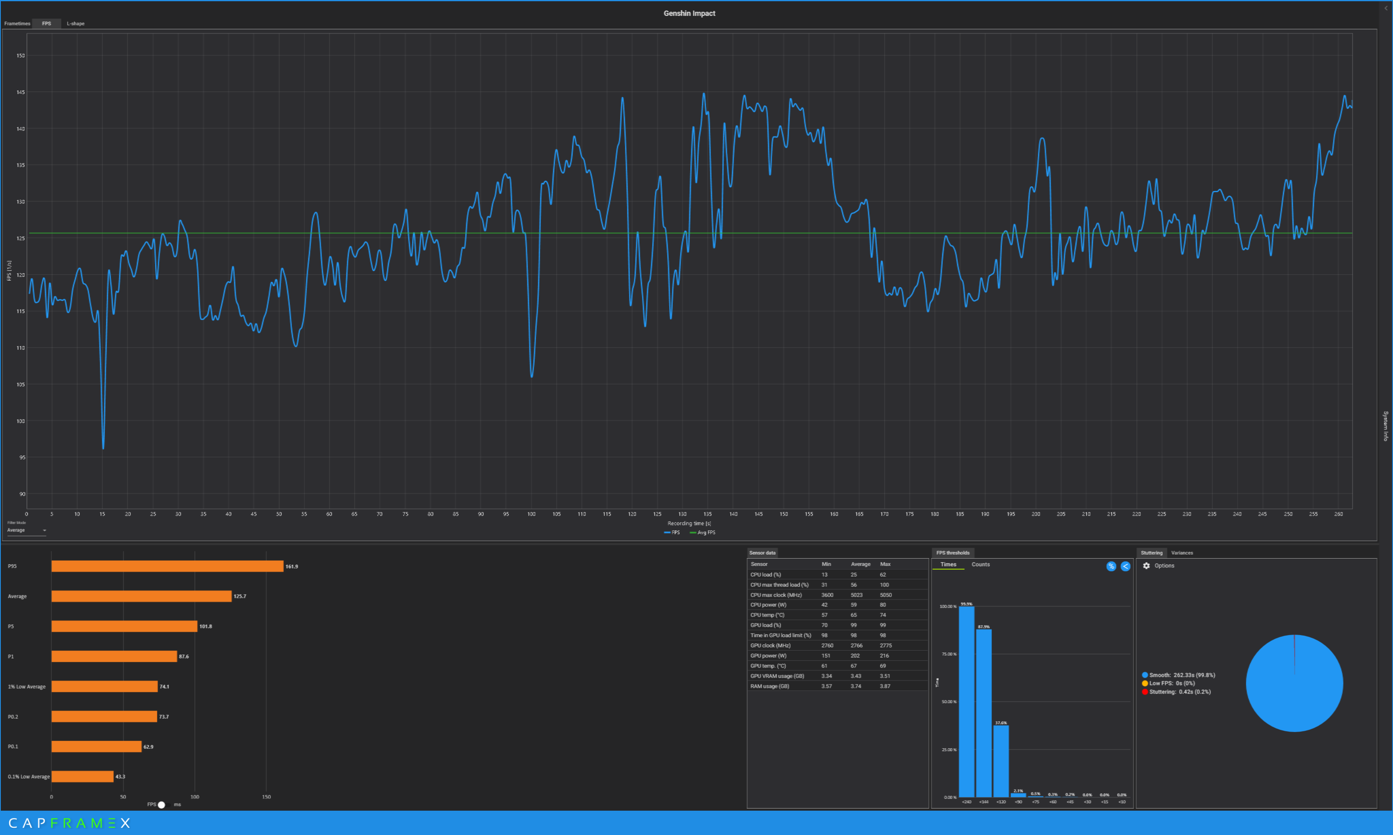The width and height of the screenshot is (1393, 835).
Task: Click the <144 threshold bar
Action: [983, 713]
